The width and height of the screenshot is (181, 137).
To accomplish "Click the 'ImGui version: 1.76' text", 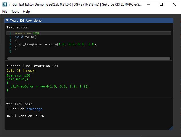I will tap(25, 116).
